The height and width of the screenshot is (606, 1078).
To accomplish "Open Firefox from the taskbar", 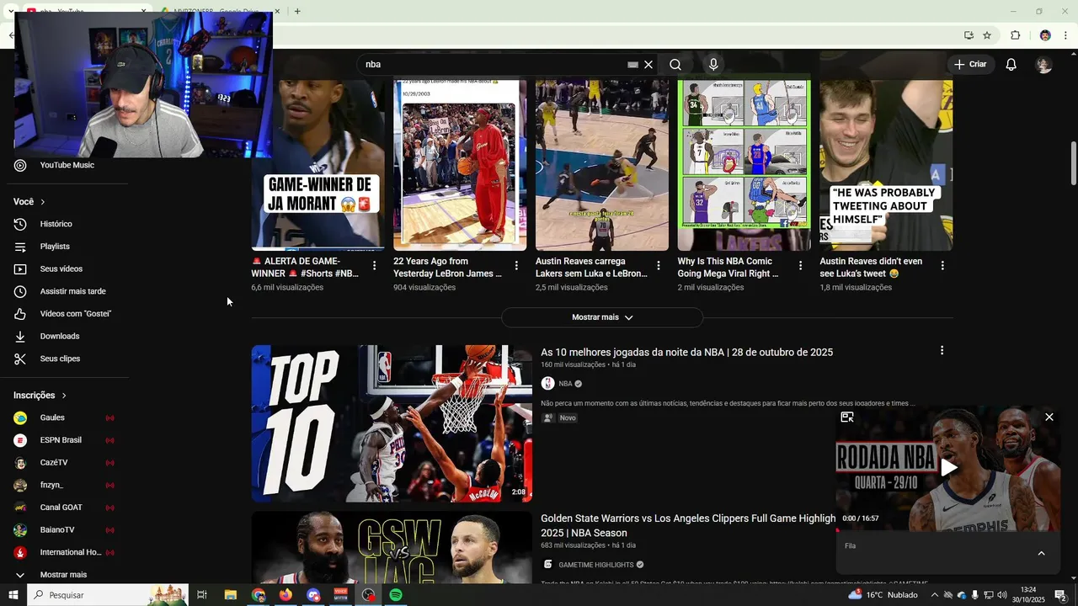I will point(286,595).
